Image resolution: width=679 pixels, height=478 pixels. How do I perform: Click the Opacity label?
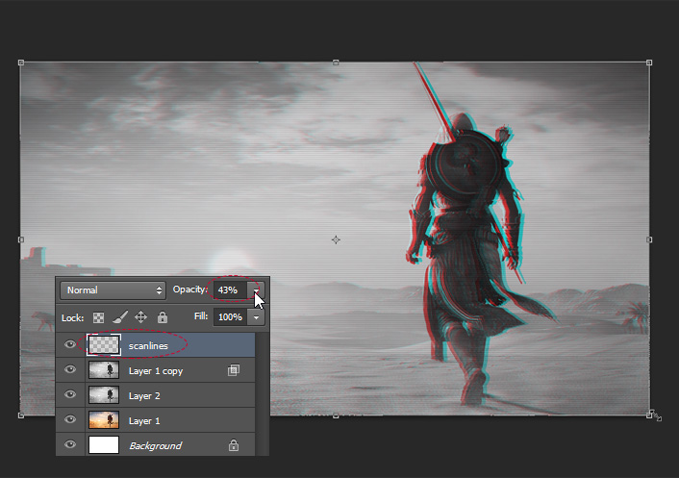point(190,289)
